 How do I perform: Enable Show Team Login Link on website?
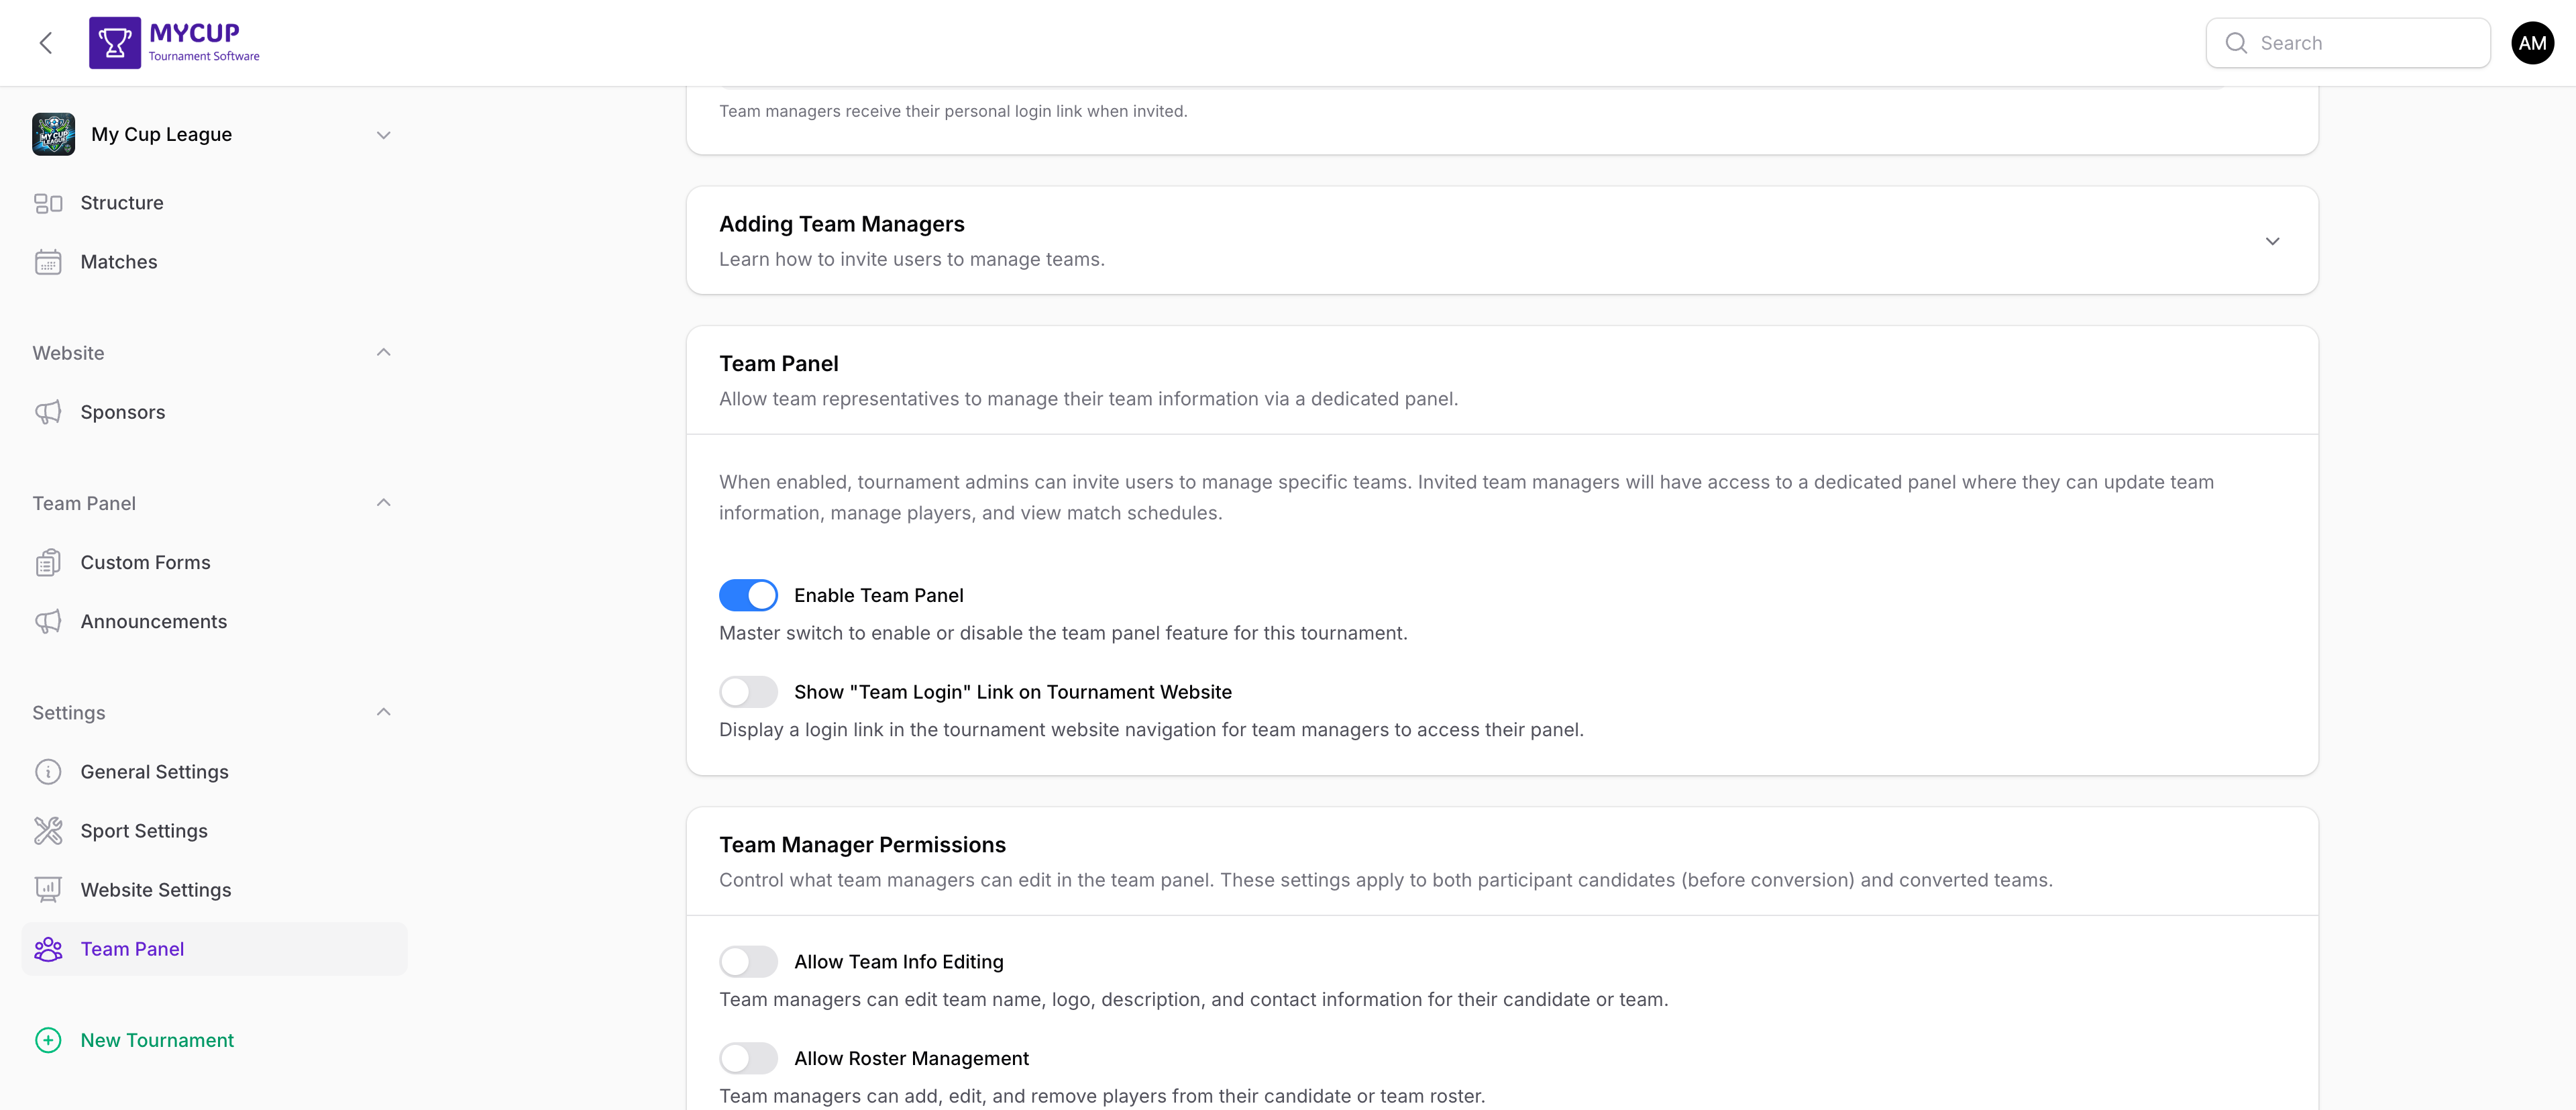(748, 691)
